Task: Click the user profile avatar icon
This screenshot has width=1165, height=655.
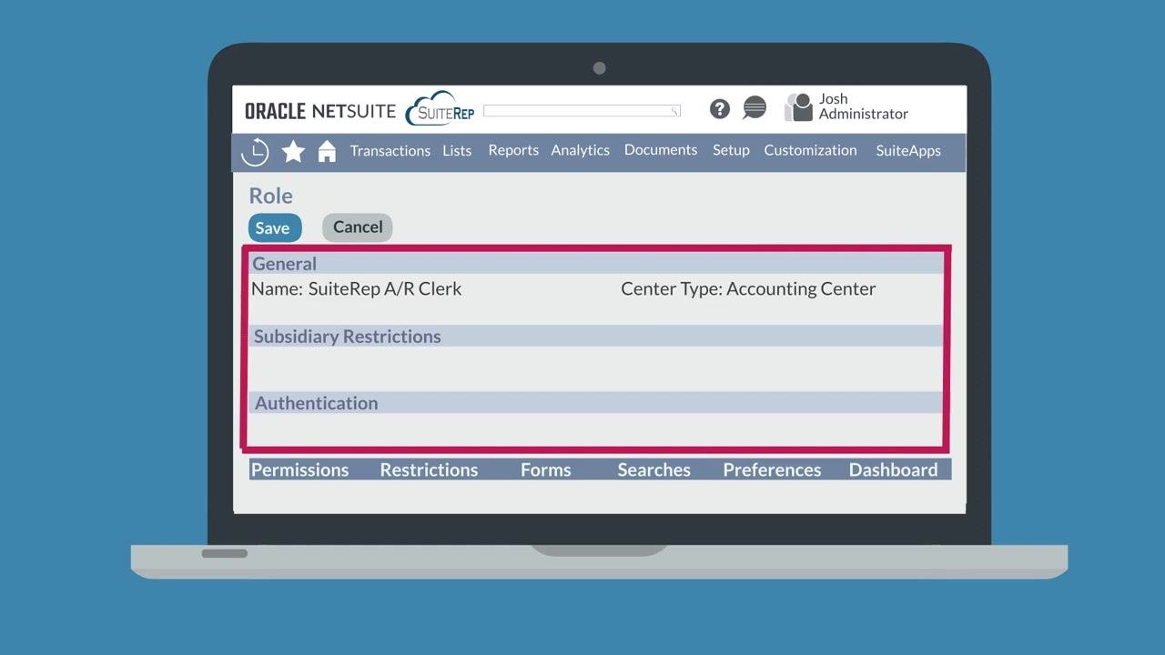Action: [798, 107]
